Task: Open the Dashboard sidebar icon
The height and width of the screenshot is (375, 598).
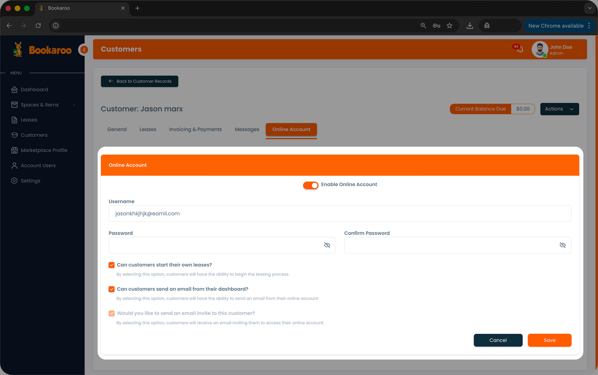Action: [x=14, y=89]
